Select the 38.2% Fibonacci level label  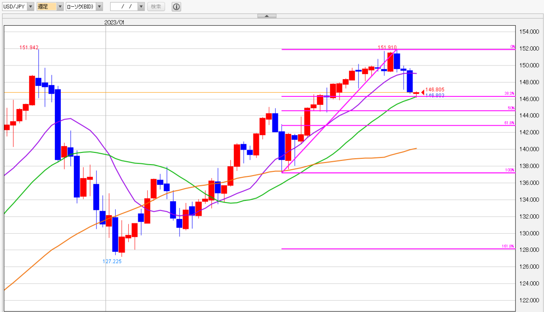point(510,94)
